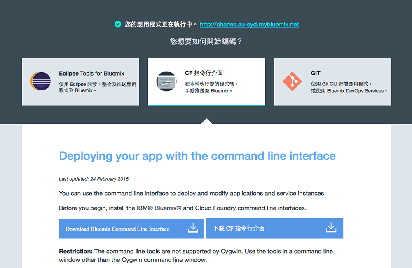Click the Restriction: label text
Viewport: 412px width, 268px height.
[x=76, y=251]
